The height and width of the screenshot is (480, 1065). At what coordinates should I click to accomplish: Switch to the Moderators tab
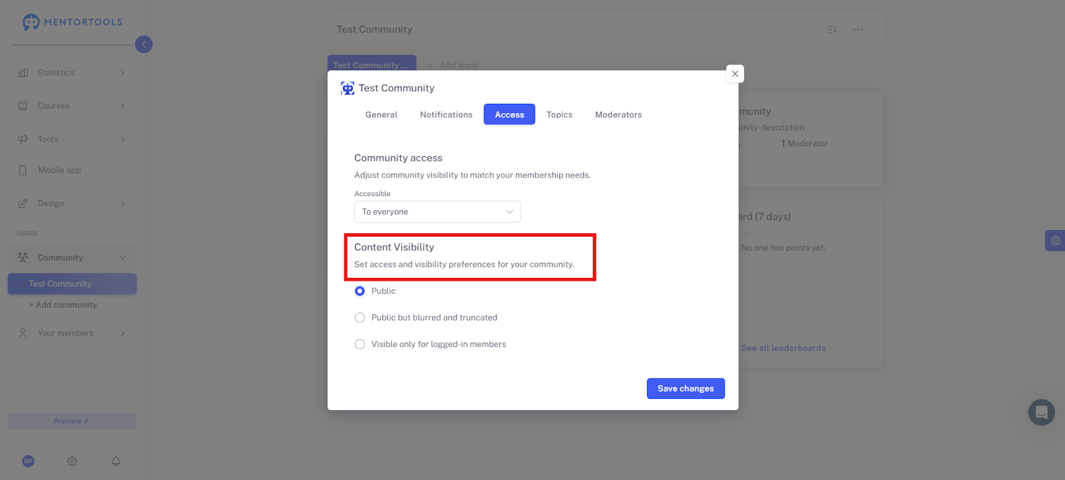(x=618, y=114)
